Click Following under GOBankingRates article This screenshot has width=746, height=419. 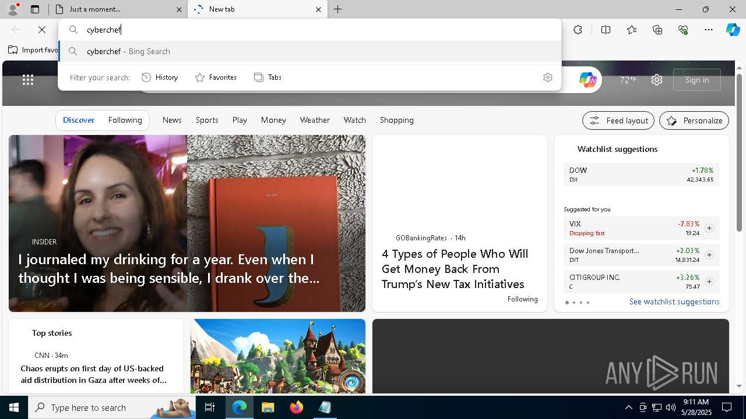(x=522, y=299)
